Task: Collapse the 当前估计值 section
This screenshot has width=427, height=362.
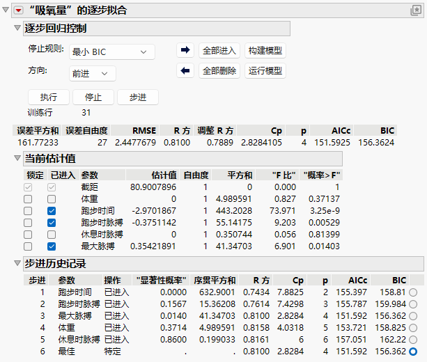Action: pos(17,158)
